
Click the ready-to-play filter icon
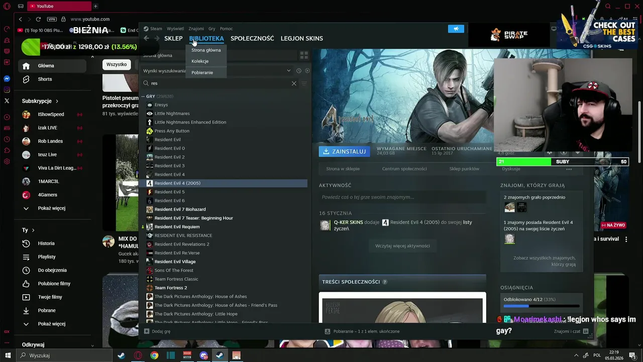pyautogui.click(x=307, y=71)
